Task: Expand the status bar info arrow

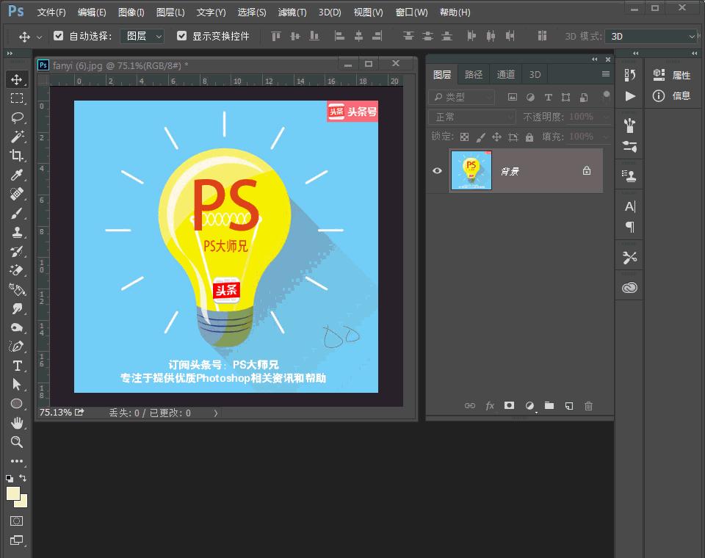Action: tap(216, 413)
